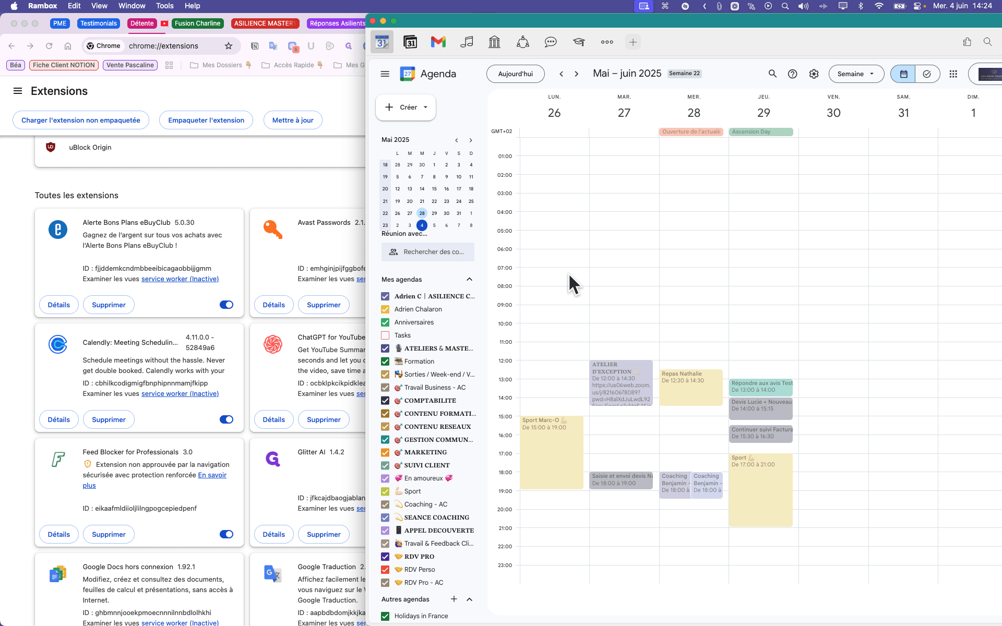Switch to the Testimonials tab group
The height and width of the screenshot is (626, 1002).
99,23
